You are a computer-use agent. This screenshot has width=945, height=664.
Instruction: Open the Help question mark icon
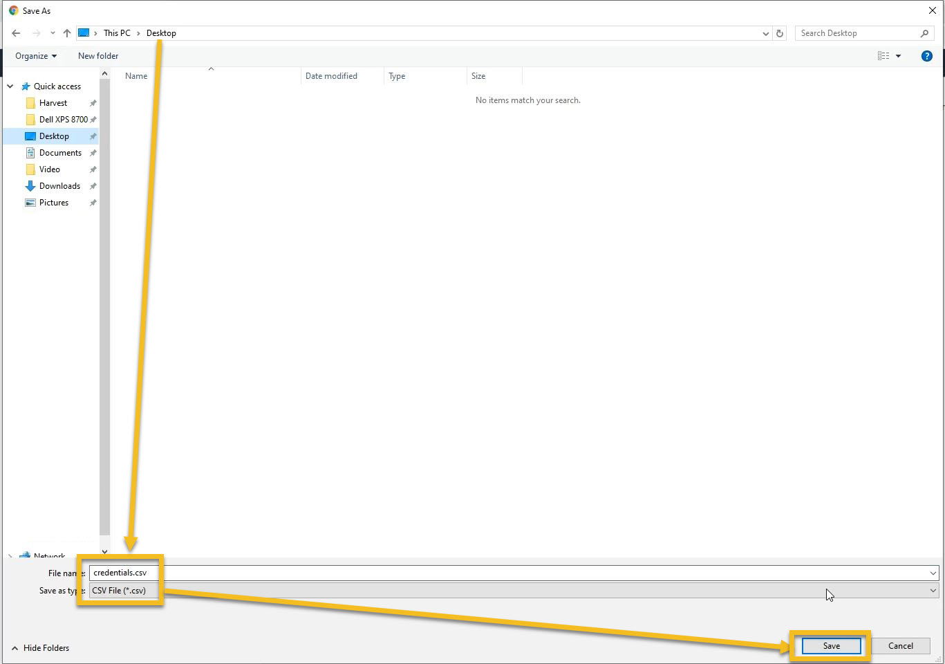coord(927,56)
